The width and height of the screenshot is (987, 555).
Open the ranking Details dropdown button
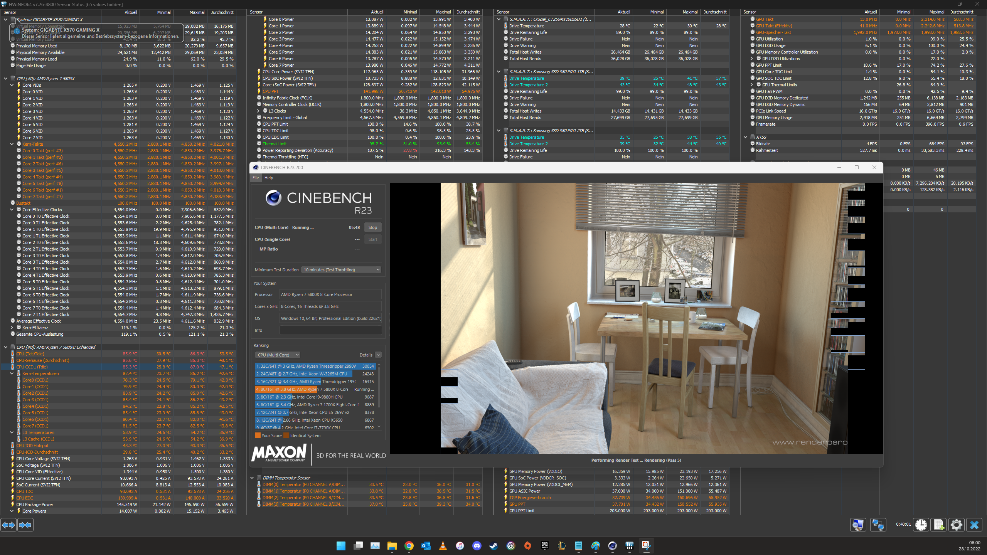click(x=378, y=355)
